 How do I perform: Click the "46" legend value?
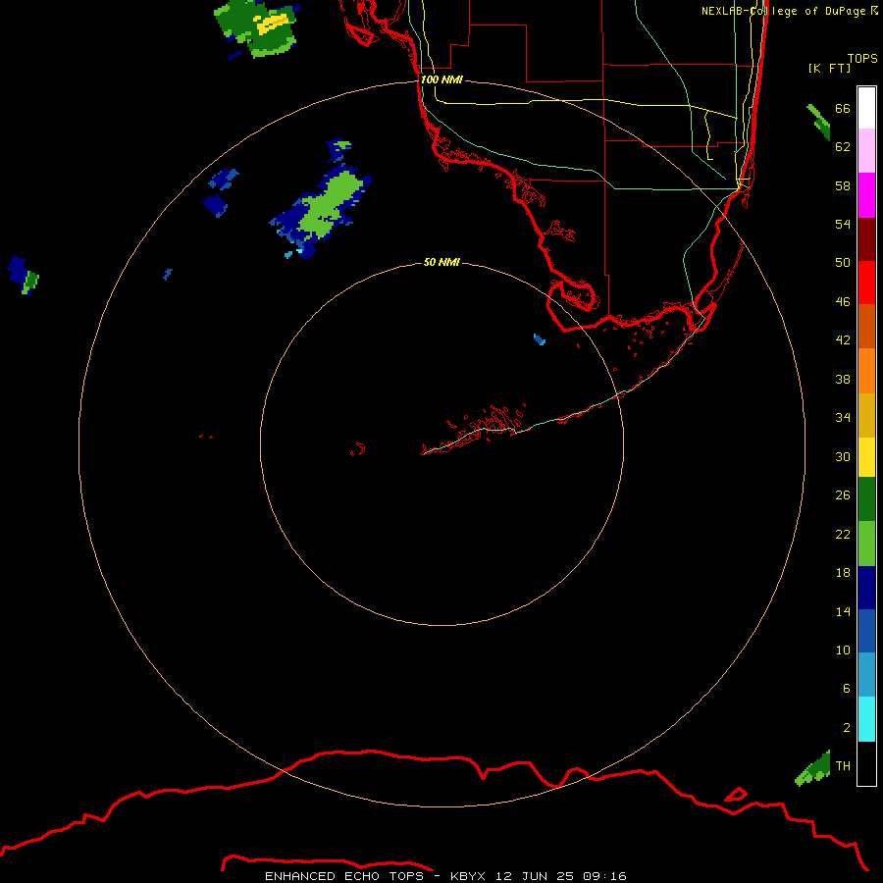point(843,302)
